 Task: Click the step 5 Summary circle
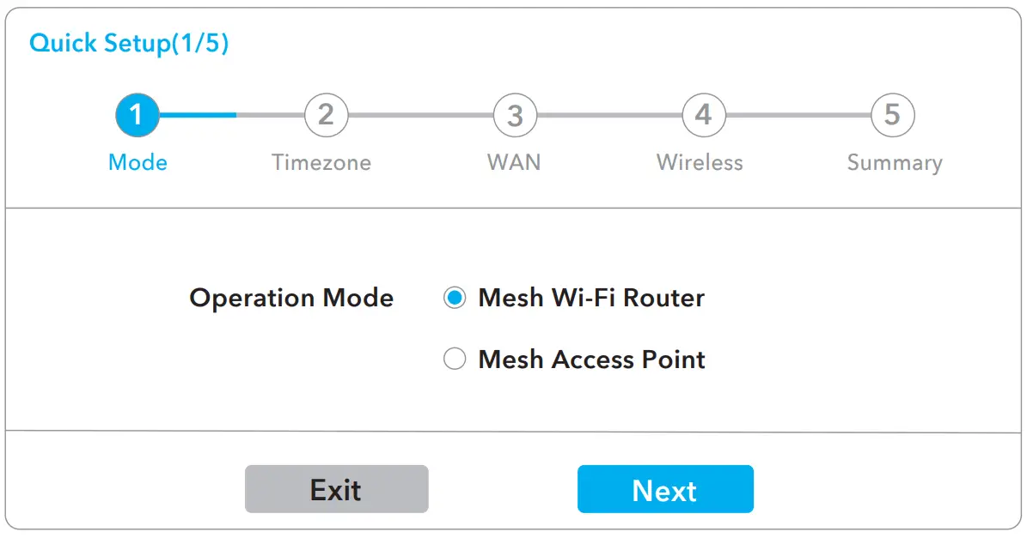892,114
